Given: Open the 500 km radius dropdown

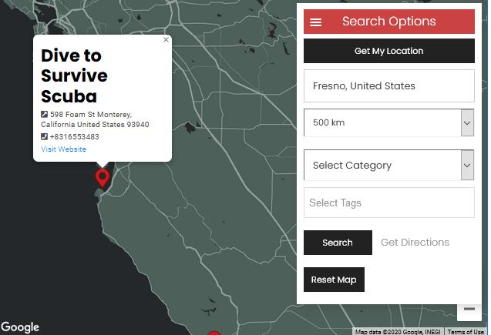Looking at the screenshot, I should tap(389, 122).
